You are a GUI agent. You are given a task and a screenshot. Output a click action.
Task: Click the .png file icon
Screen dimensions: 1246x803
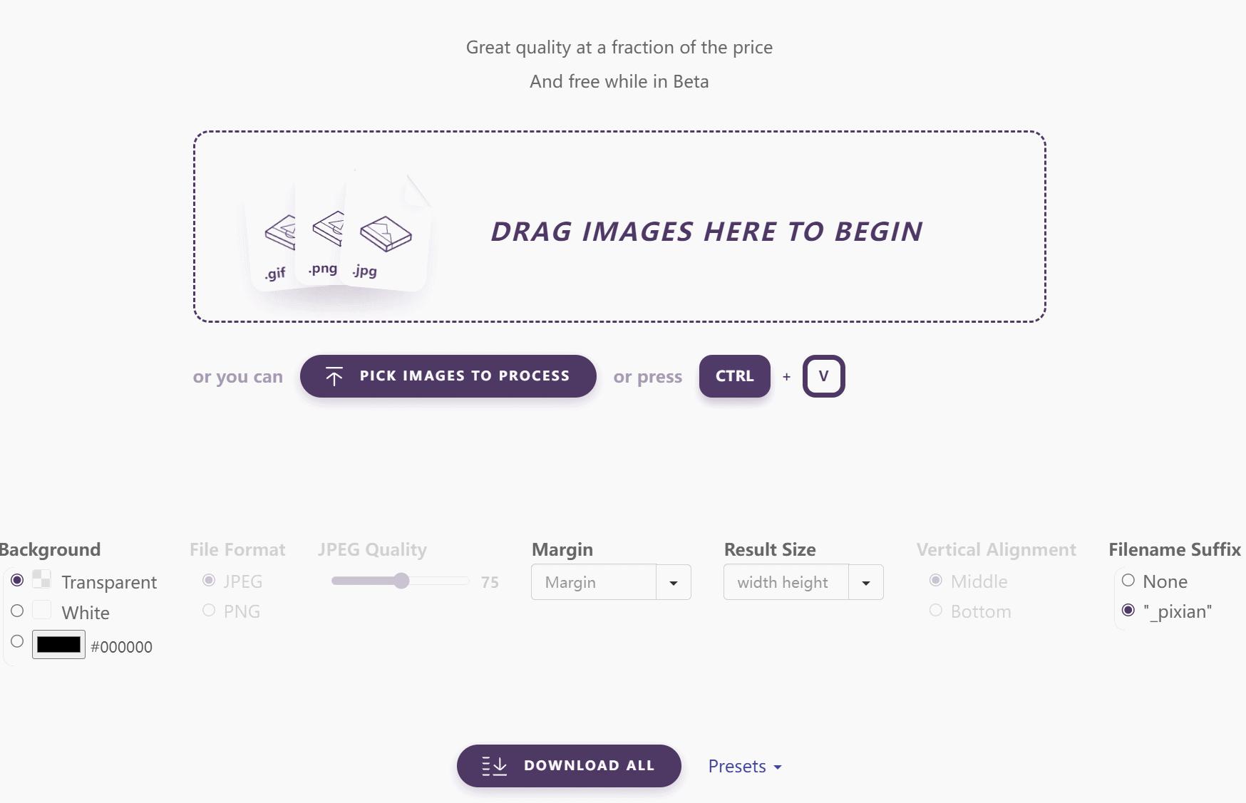(326, 229)
